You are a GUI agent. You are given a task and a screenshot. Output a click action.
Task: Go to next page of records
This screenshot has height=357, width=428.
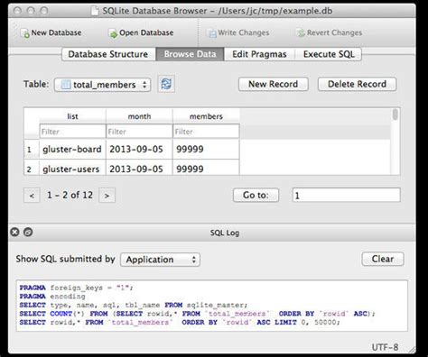pyautogui.click(x=107, y=196)
